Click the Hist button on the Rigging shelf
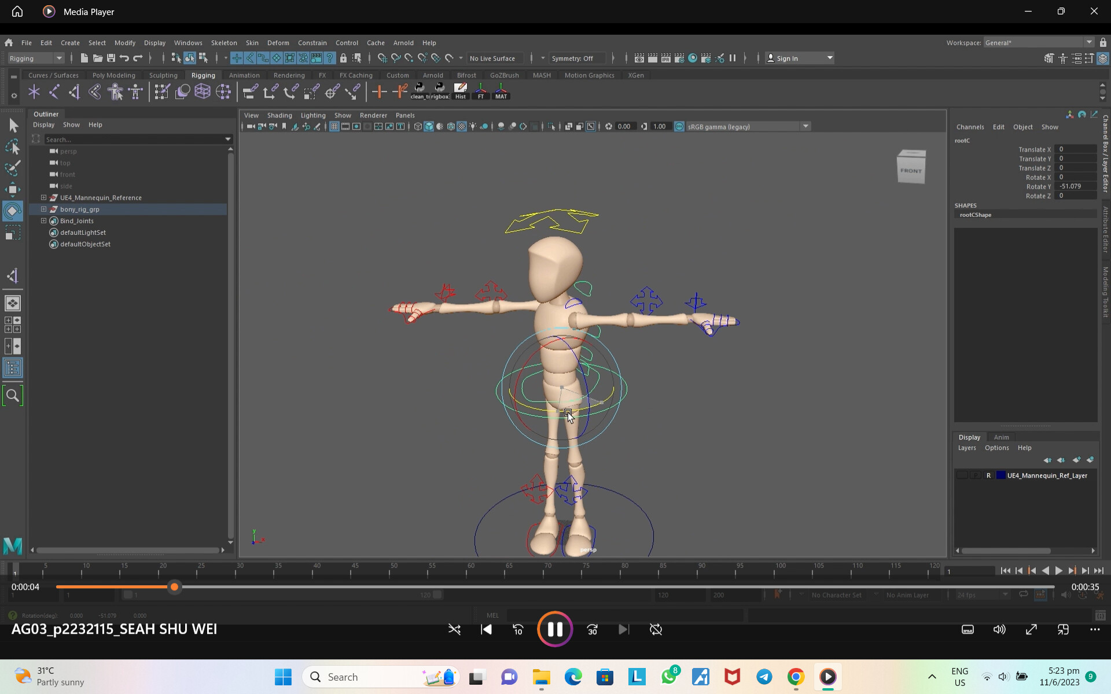 pyautogui.click(x=460, y=91)
